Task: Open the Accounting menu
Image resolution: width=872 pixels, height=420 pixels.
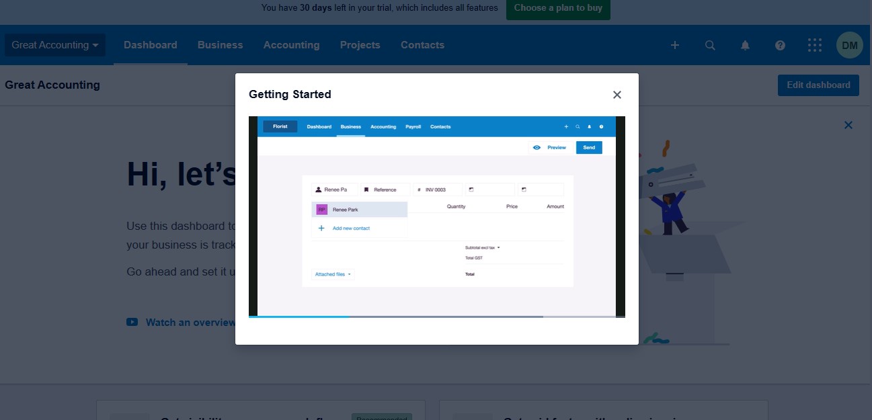Action: (x=291, y=45)
